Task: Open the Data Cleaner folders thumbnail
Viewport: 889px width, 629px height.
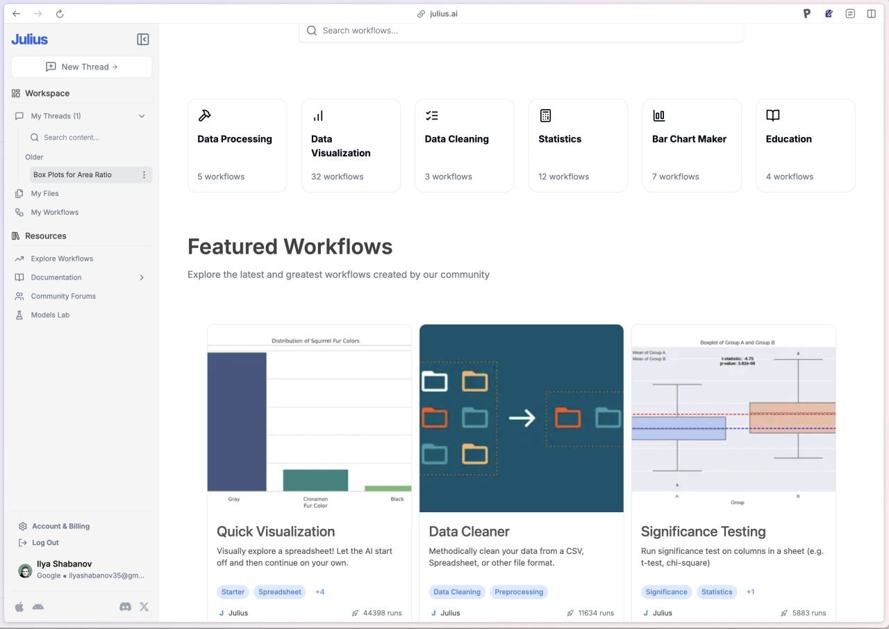Action: coord(522,418)
